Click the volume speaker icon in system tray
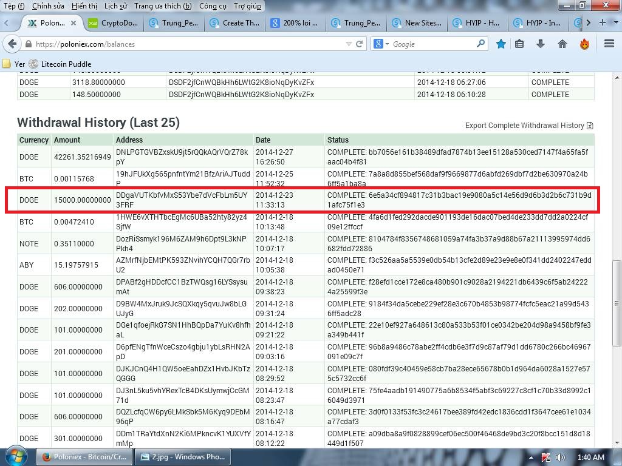 pyautogui.click(x=559, y=457)
